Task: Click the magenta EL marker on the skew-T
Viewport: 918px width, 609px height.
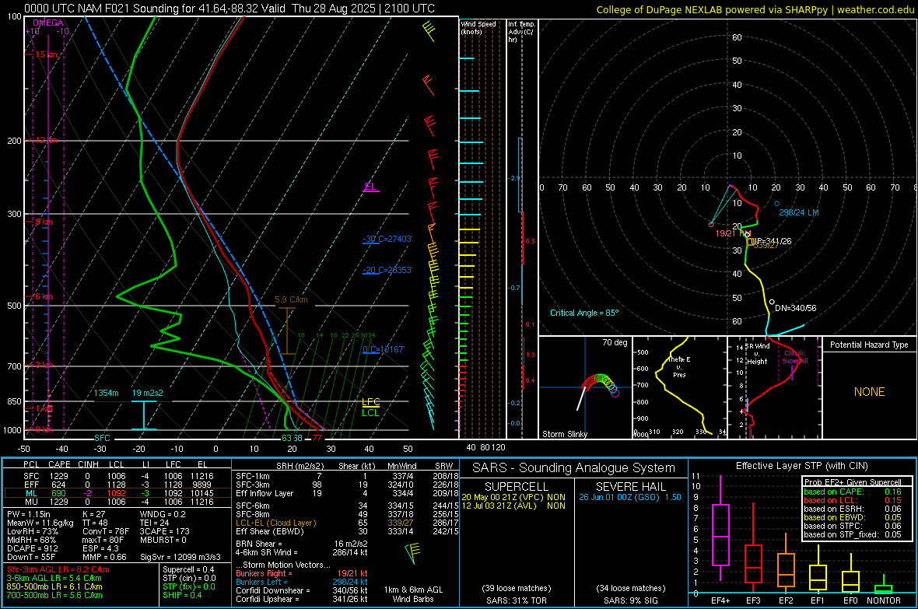Action: pos(370,187)
